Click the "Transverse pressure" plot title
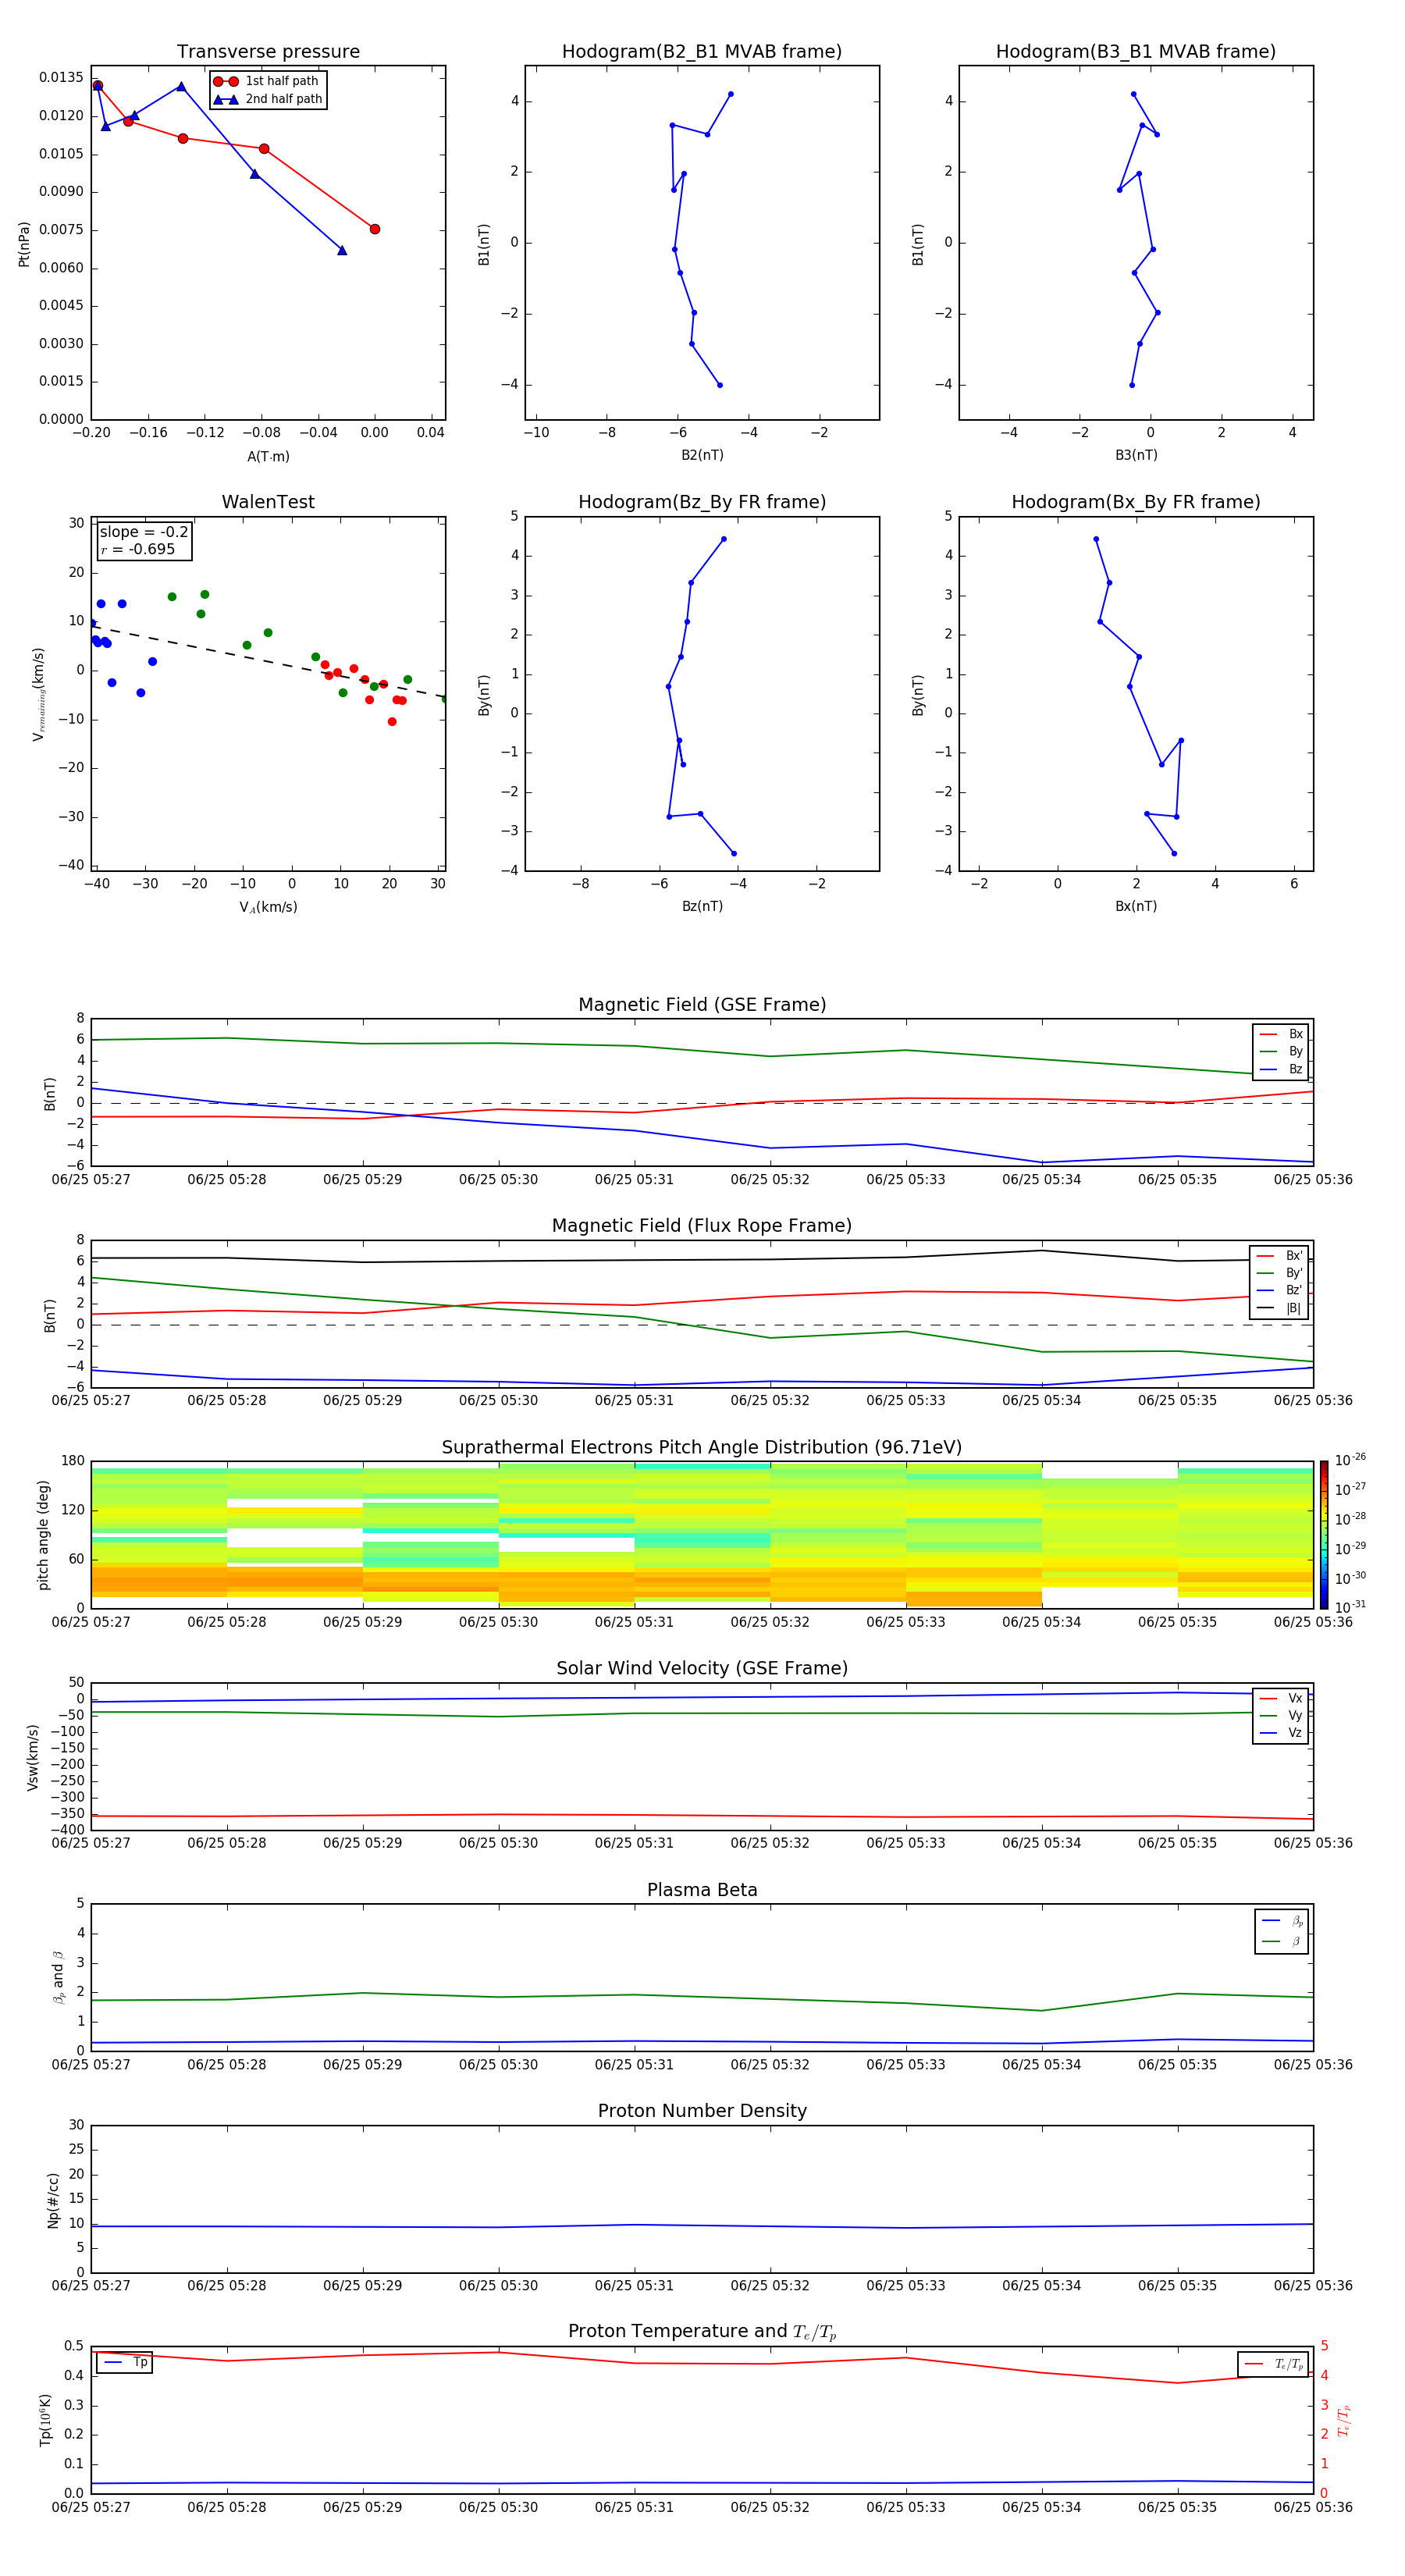The width and height of the screenshot is (1405, 2576). (x=268, y=52)
